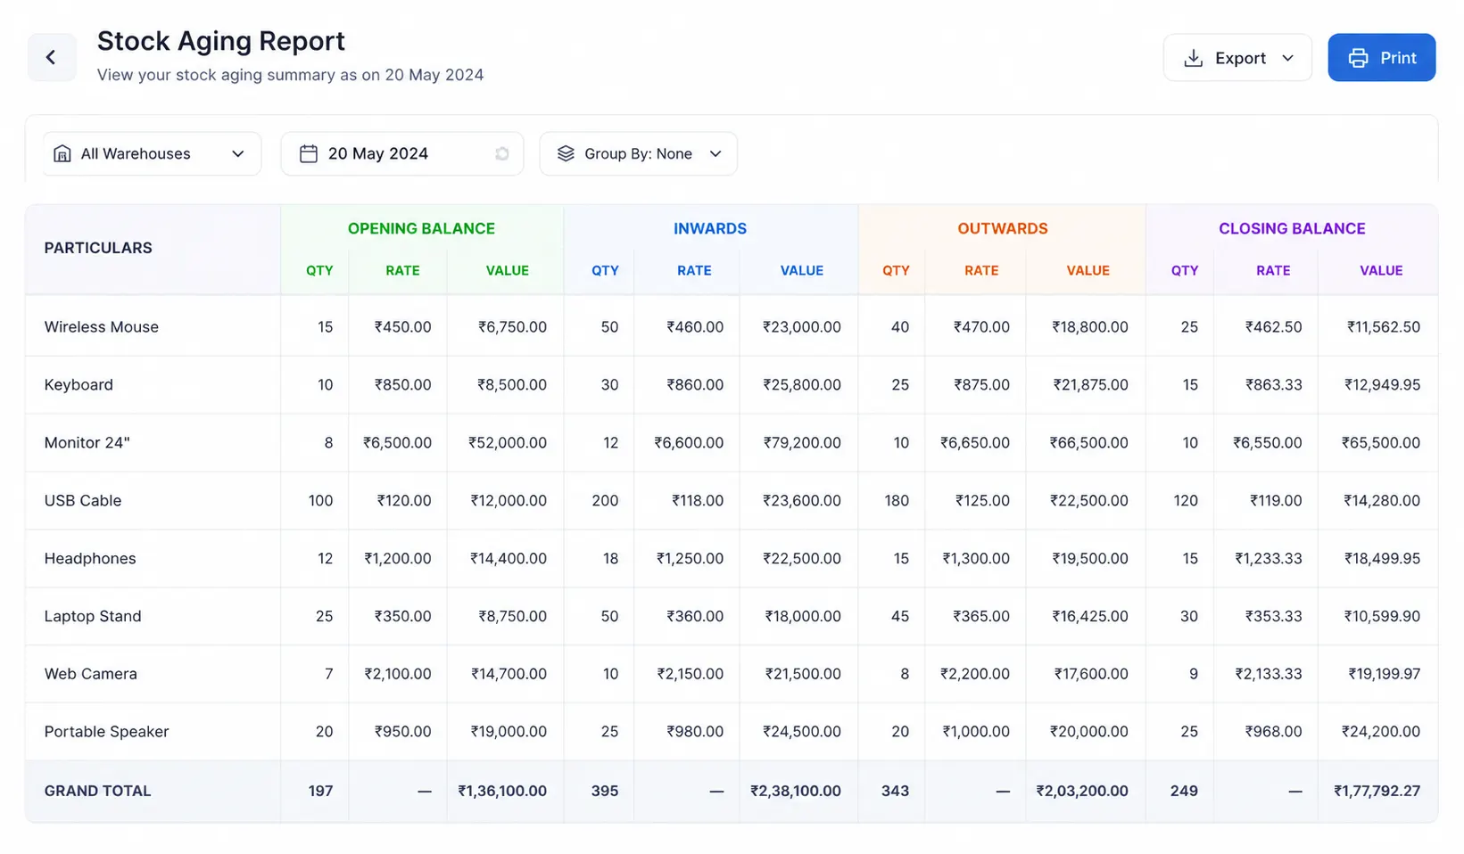Select the 20 May 2024 date field
The width and height of the screenshot is (1464, 854).
click(402, 153)
